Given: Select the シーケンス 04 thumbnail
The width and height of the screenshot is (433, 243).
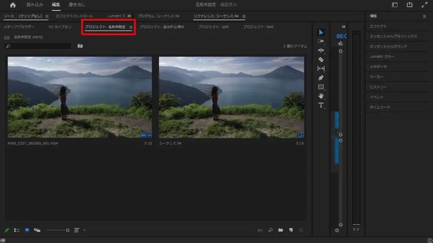Looking at the screenshot, I should tap(231, 97).
